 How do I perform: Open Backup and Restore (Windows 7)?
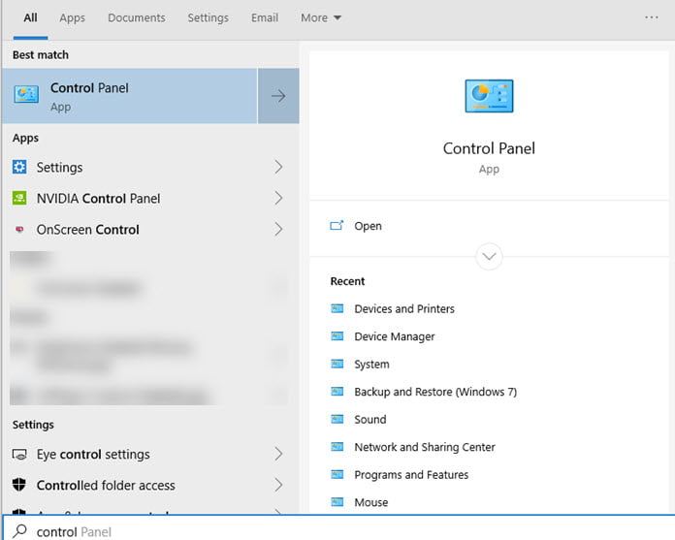pos(435,392)
